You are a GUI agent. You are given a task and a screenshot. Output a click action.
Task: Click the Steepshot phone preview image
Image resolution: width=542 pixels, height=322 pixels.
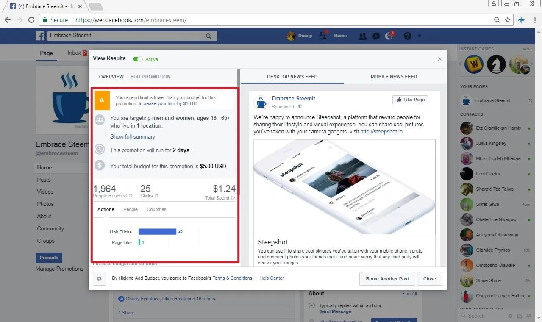pos(345,186)
